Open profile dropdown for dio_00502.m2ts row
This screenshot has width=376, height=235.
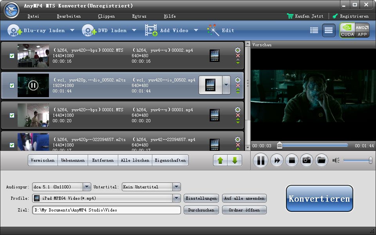(226, 85)
